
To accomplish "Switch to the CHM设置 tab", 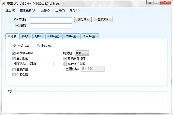I will [54, 36].
